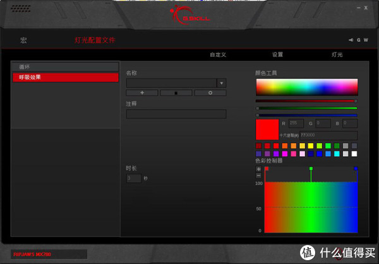Click the green channel slider
379x264 pixels.
pyautogui.click(x=306, y=108)
